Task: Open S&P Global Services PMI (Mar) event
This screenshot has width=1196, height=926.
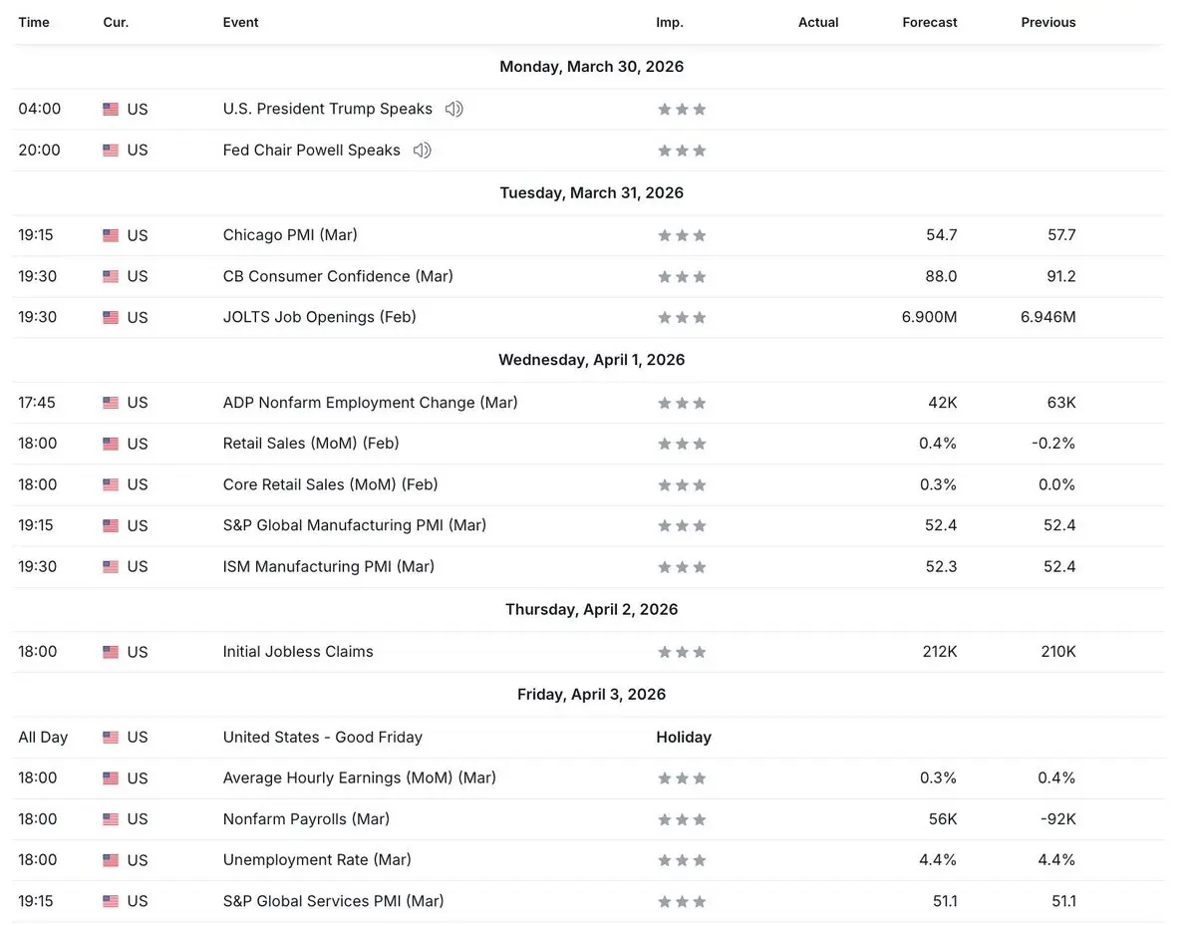Action: coord(333,901)
